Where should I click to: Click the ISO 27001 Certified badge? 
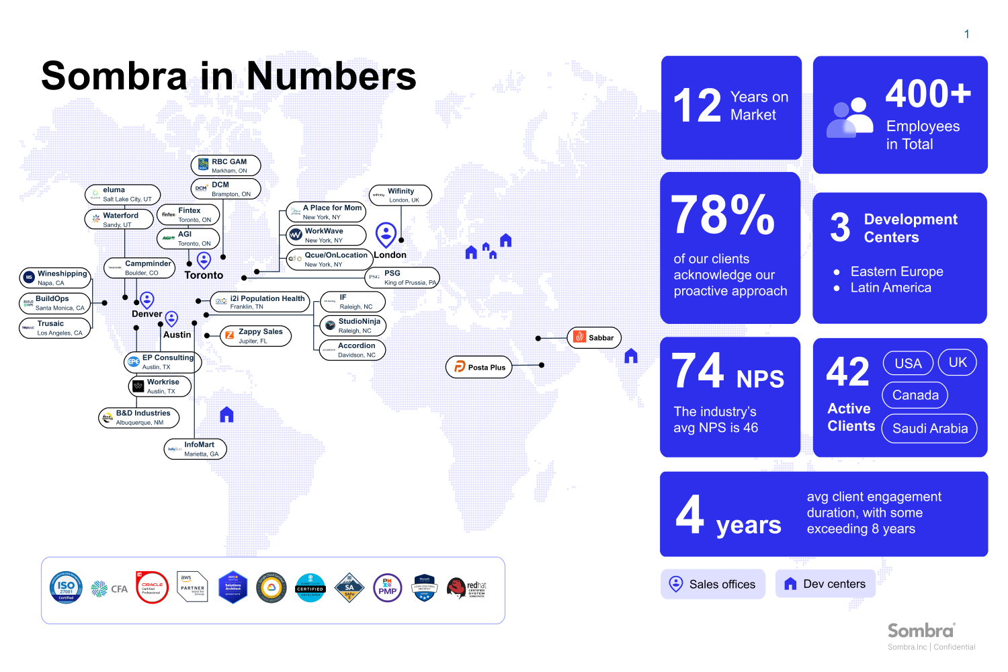pyautogui.click(x=66, y=588)
